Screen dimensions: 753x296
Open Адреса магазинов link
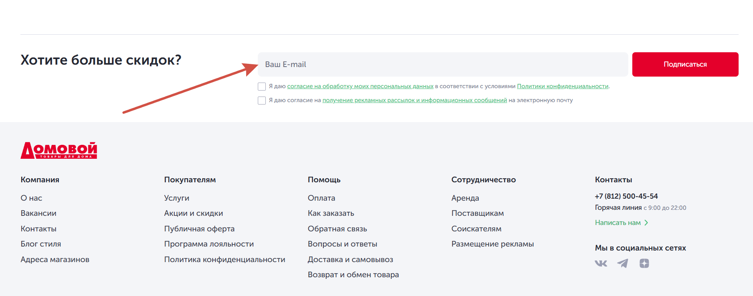tap(55, 259)
